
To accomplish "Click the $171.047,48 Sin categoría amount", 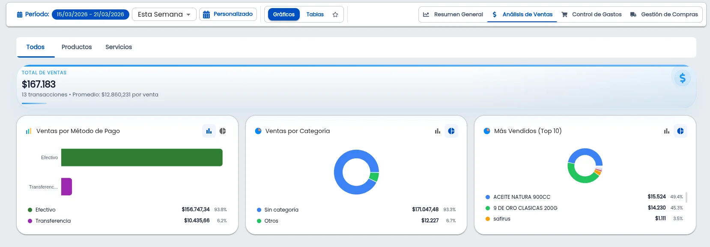I will [425, 209].
